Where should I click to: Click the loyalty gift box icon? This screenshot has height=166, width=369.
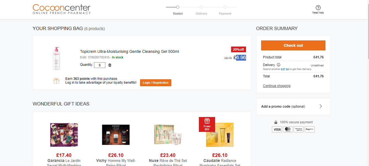pyautogui.click(x=56, y=81)
